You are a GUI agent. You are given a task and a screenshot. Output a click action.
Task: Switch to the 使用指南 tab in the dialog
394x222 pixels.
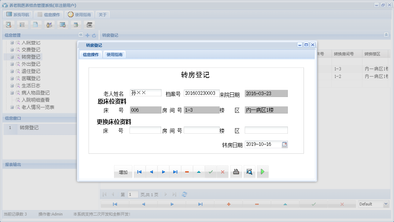[114, 55]
